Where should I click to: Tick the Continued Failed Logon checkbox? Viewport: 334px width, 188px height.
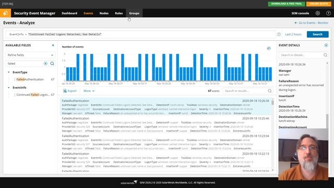pyautogui.click(x=15, y=95)
